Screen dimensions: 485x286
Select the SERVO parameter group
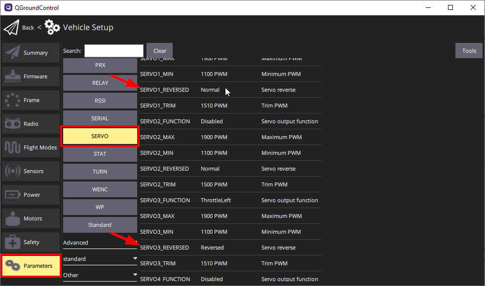[100, 136]
